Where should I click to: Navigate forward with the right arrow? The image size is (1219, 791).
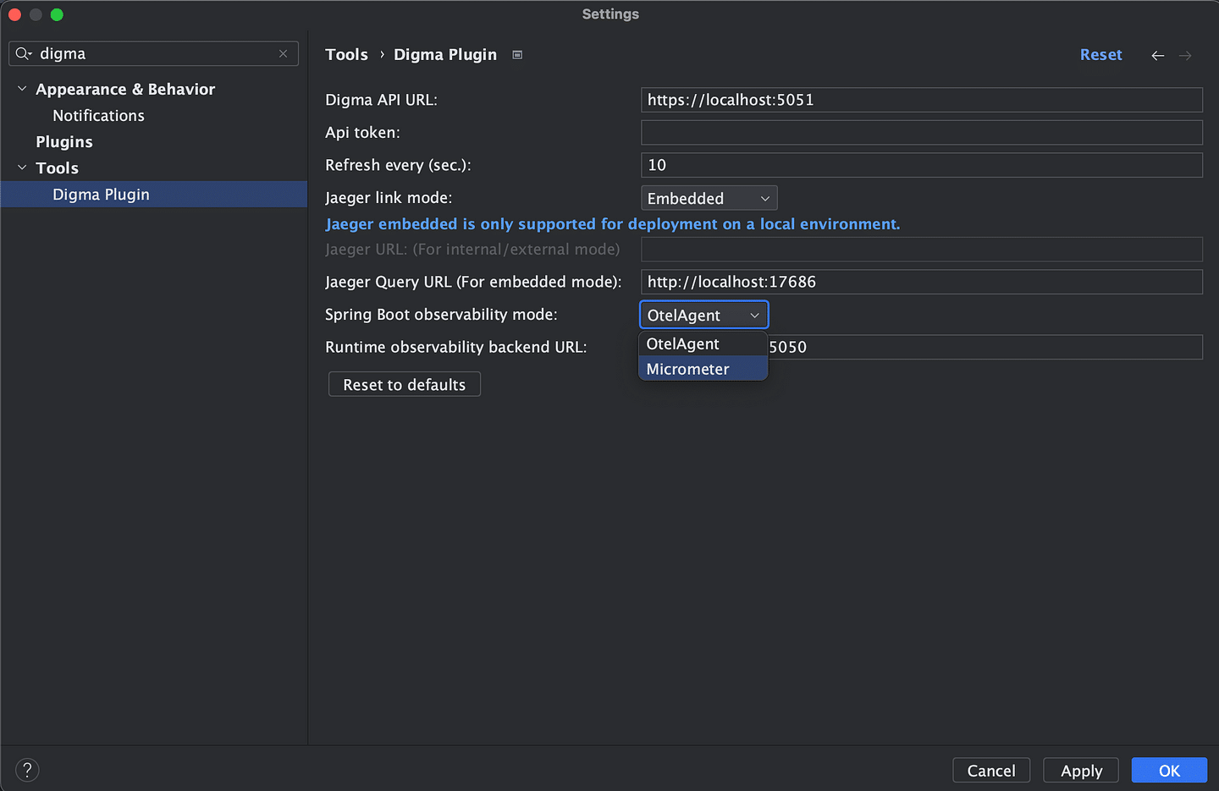click(1185, 55)
